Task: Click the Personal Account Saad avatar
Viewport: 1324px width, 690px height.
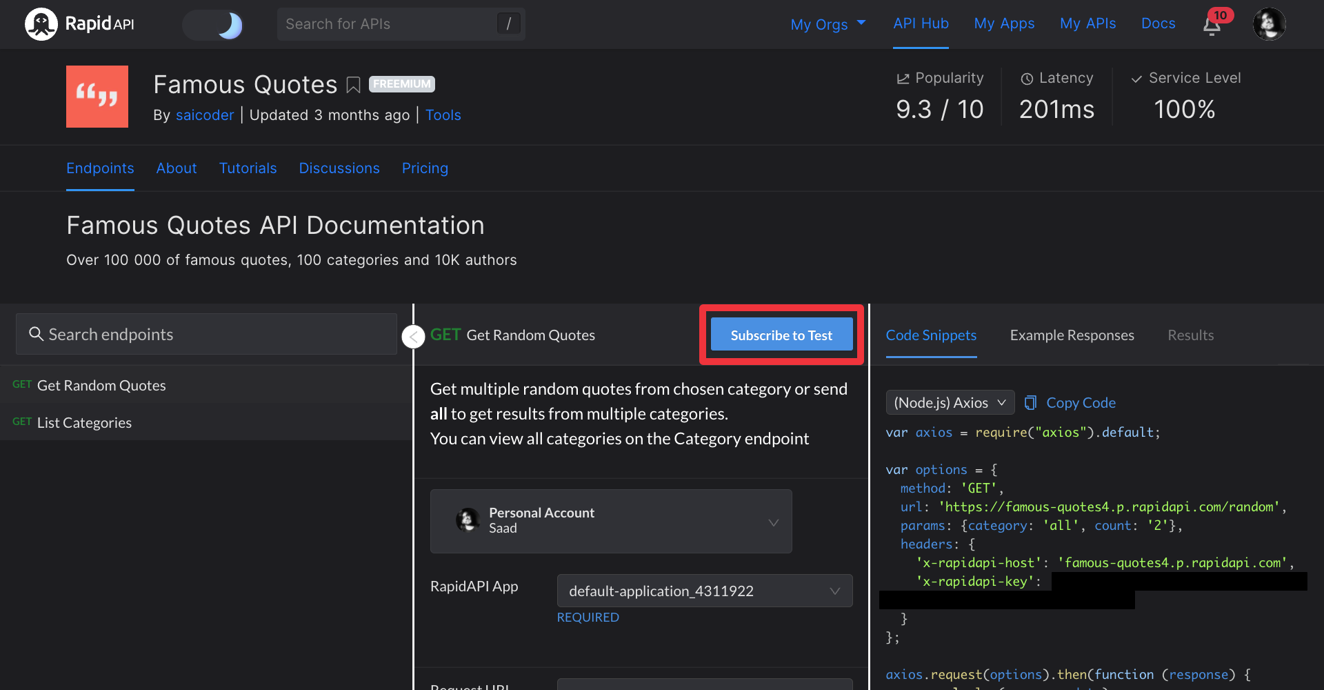Action: pos(468,520)
